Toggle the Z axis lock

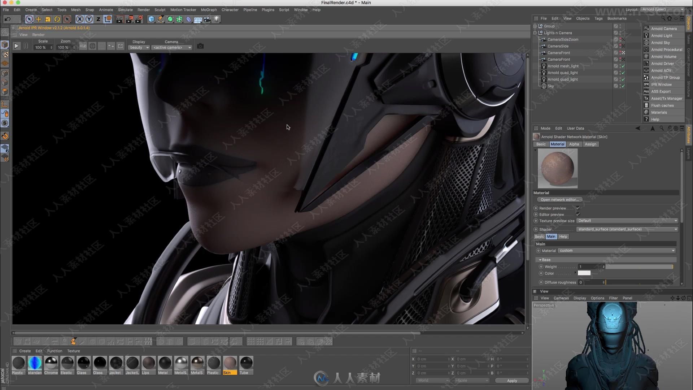tap(98, 19)
